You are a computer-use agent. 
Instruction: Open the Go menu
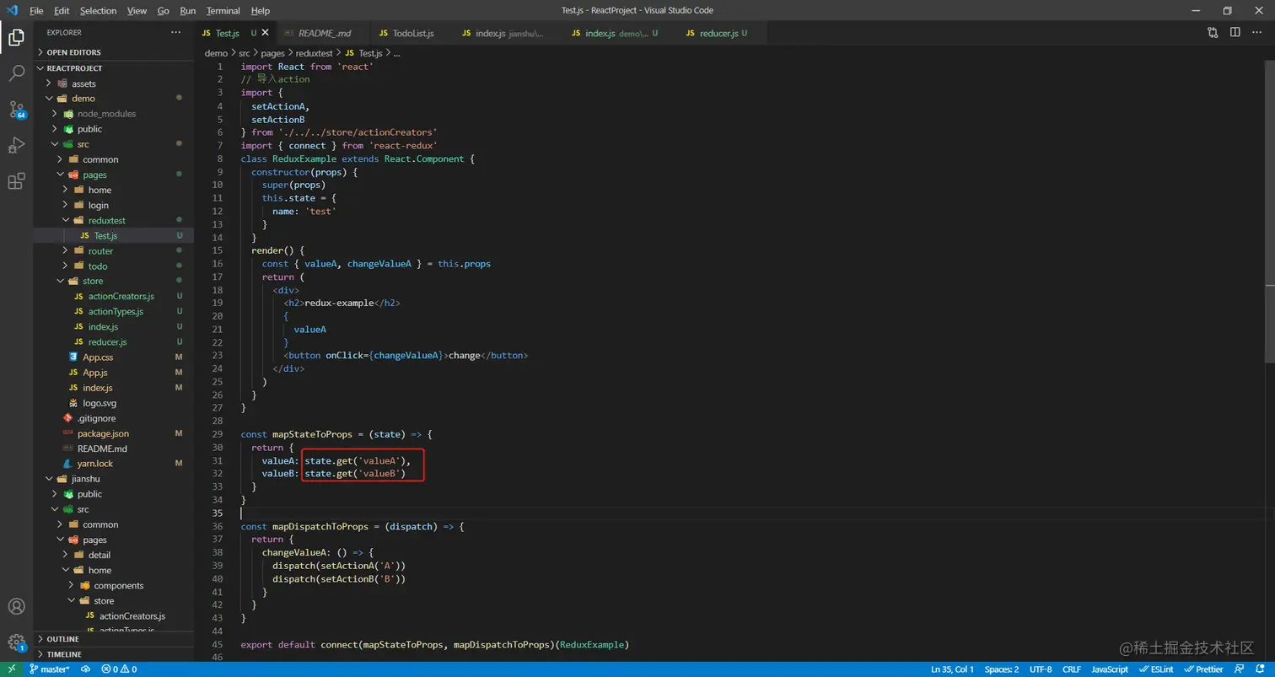[164, 11]
